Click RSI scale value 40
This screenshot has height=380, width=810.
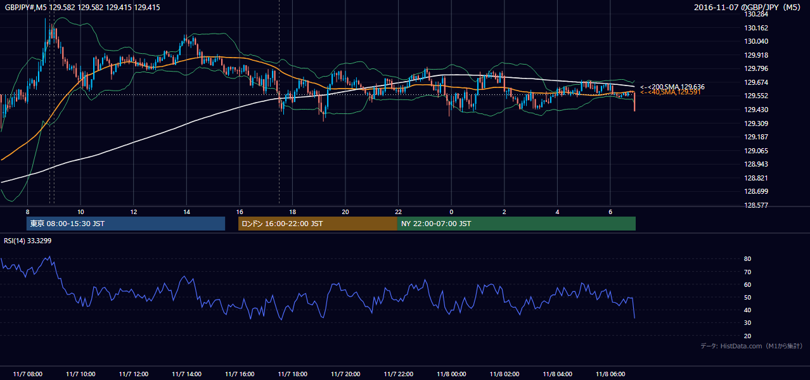pos(748,310)
